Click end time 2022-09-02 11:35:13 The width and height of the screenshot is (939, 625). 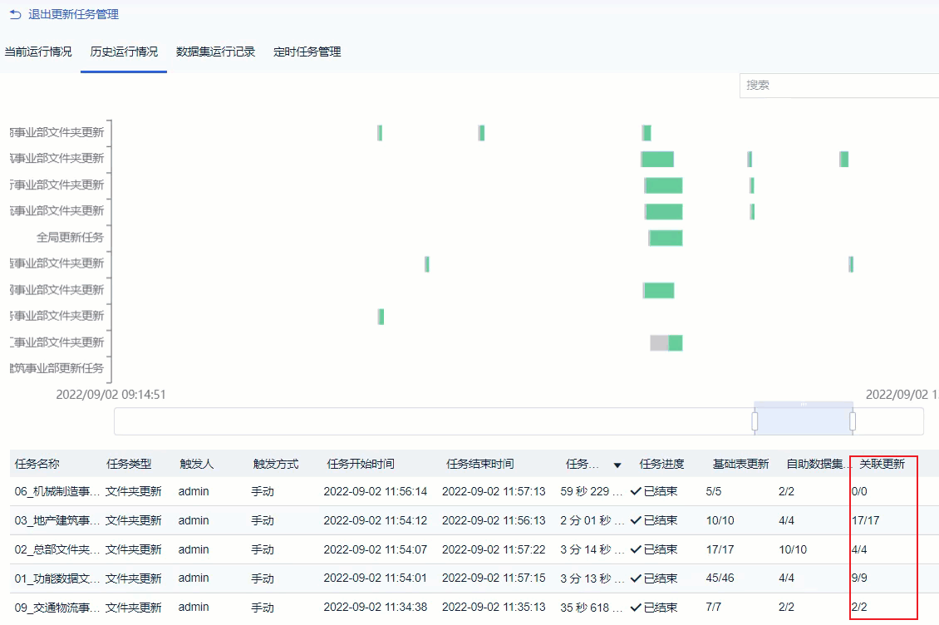(x=494, y=607)
